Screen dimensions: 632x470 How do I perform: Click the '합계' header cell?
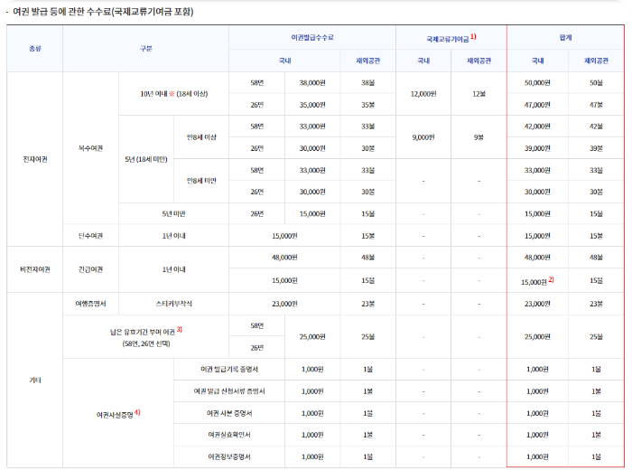pos(565,38)
